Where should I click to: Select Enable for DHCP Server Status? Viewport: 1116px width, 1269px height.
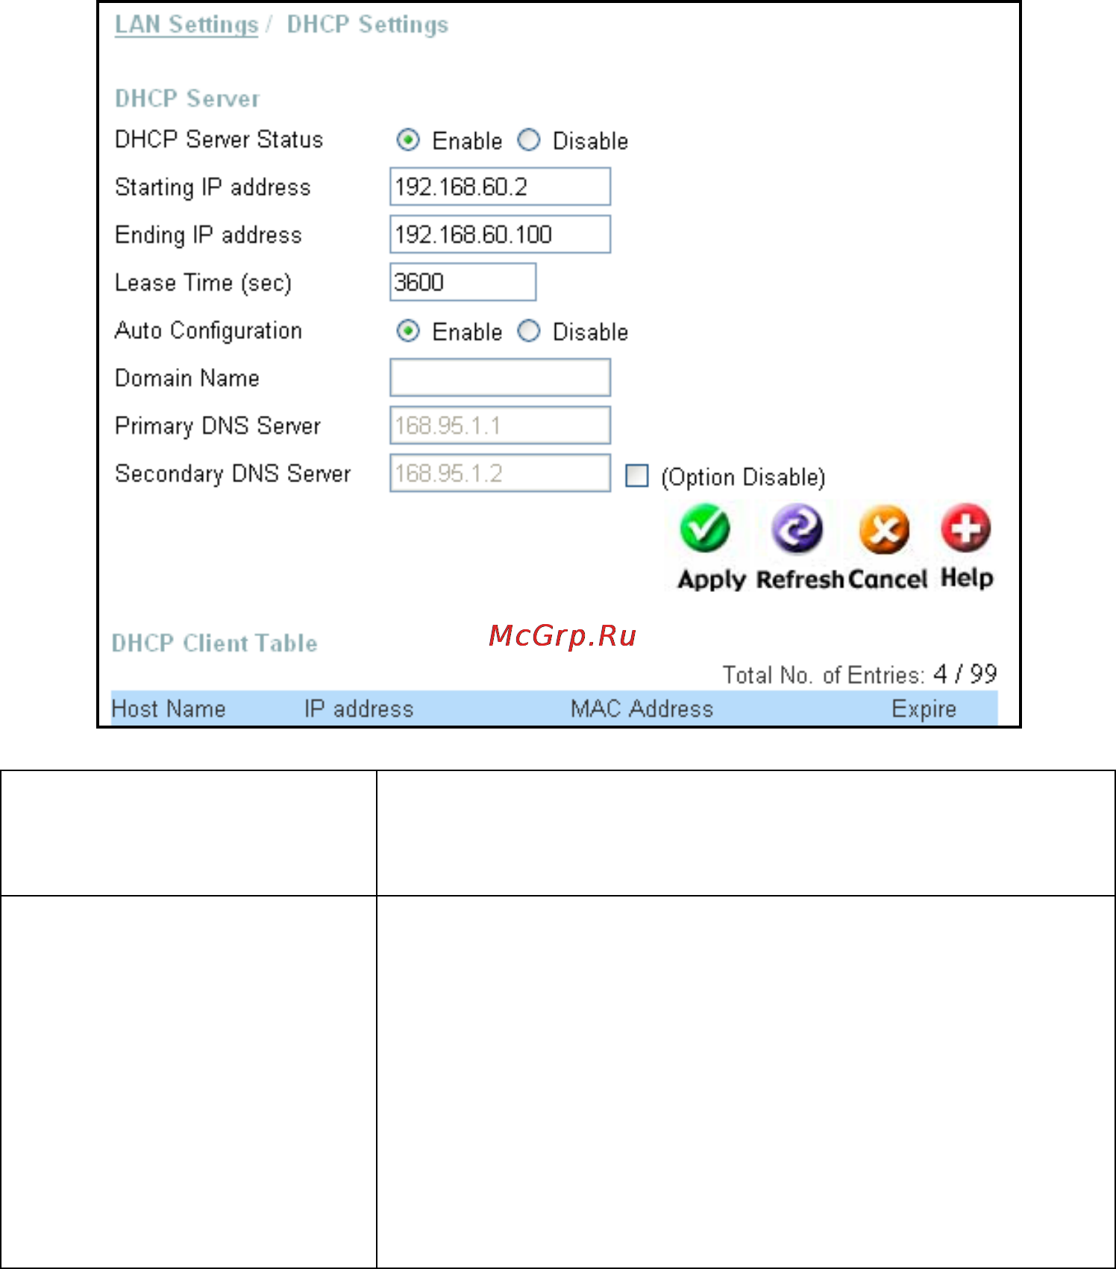(408, 140)
